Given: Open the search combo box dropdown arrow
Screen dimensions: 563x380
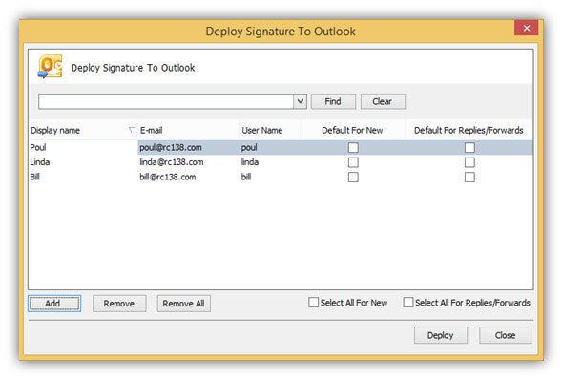Looking at the screenshot, I should point(301,101).
